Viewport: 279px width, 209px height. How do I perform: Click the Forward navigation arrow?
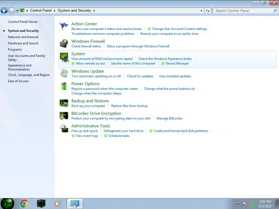click(x=12, y=11)
